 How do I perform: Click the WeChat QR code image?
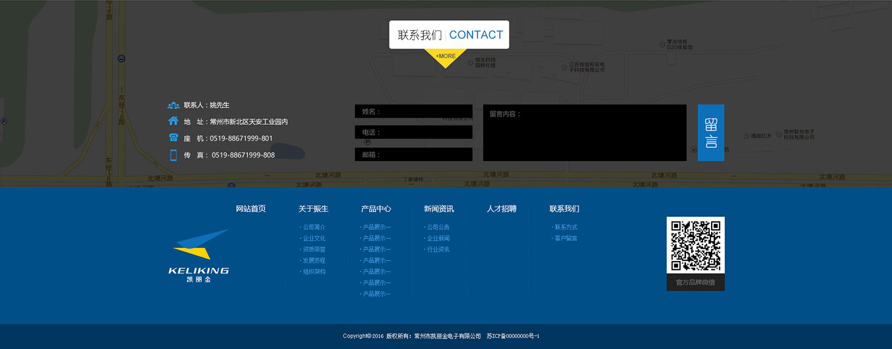695,246
